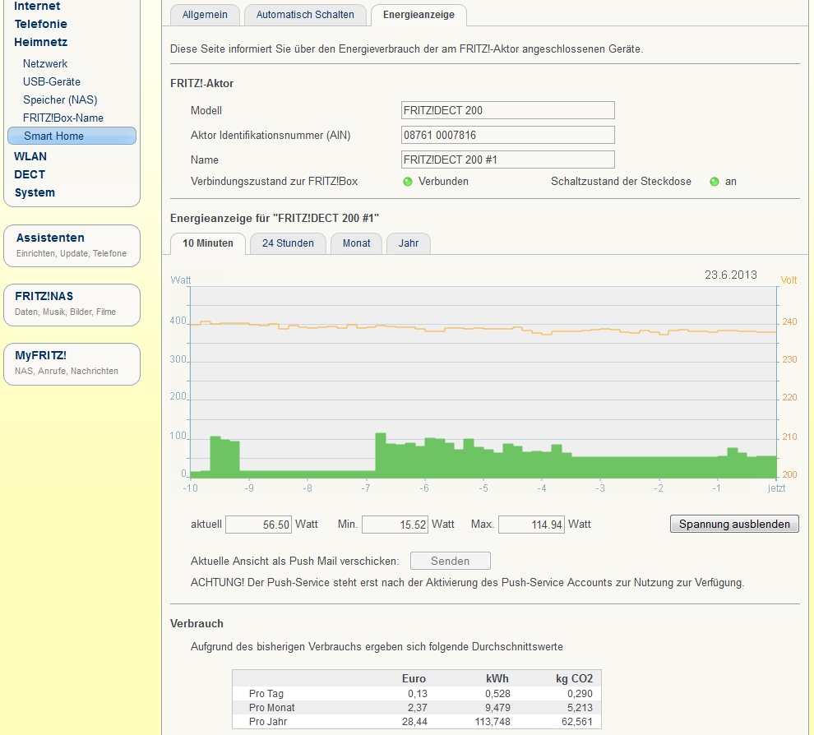Screen dimensions: 814x735
Task: Show the Monat chart
Action: 356,243
